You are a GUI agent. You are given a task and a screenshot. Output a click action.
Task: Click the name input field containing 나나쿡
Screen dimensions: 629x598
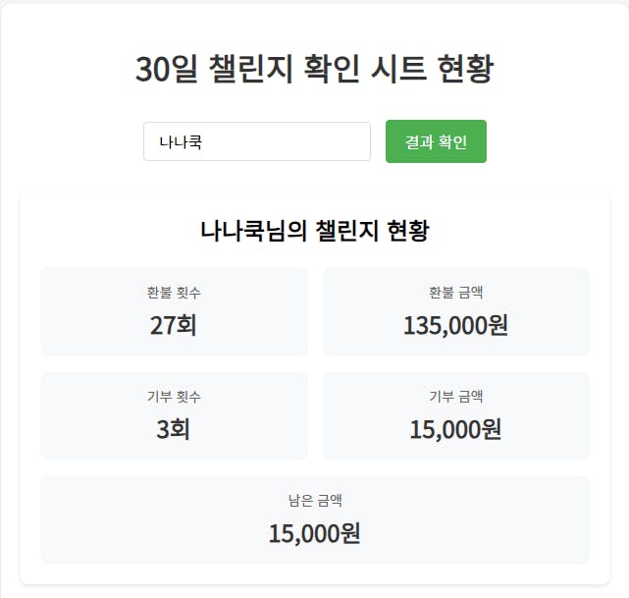pyautogui.click(x=256, y=141)
